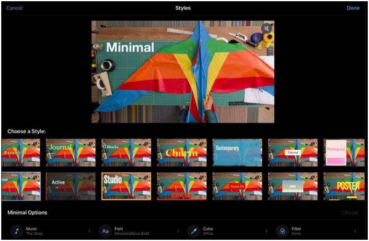Choose the Contemporary style thumbnail
The width and height of the screenshot is (369, 241).
pyautogui.click(x=237, y=153)
